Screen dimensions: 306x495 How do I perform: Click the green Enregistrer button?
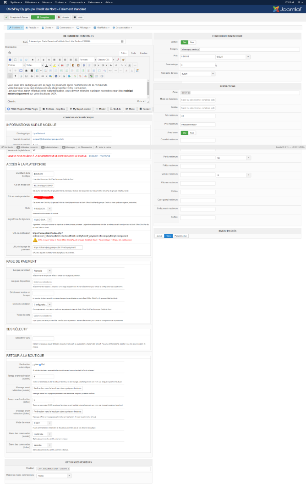43,17
